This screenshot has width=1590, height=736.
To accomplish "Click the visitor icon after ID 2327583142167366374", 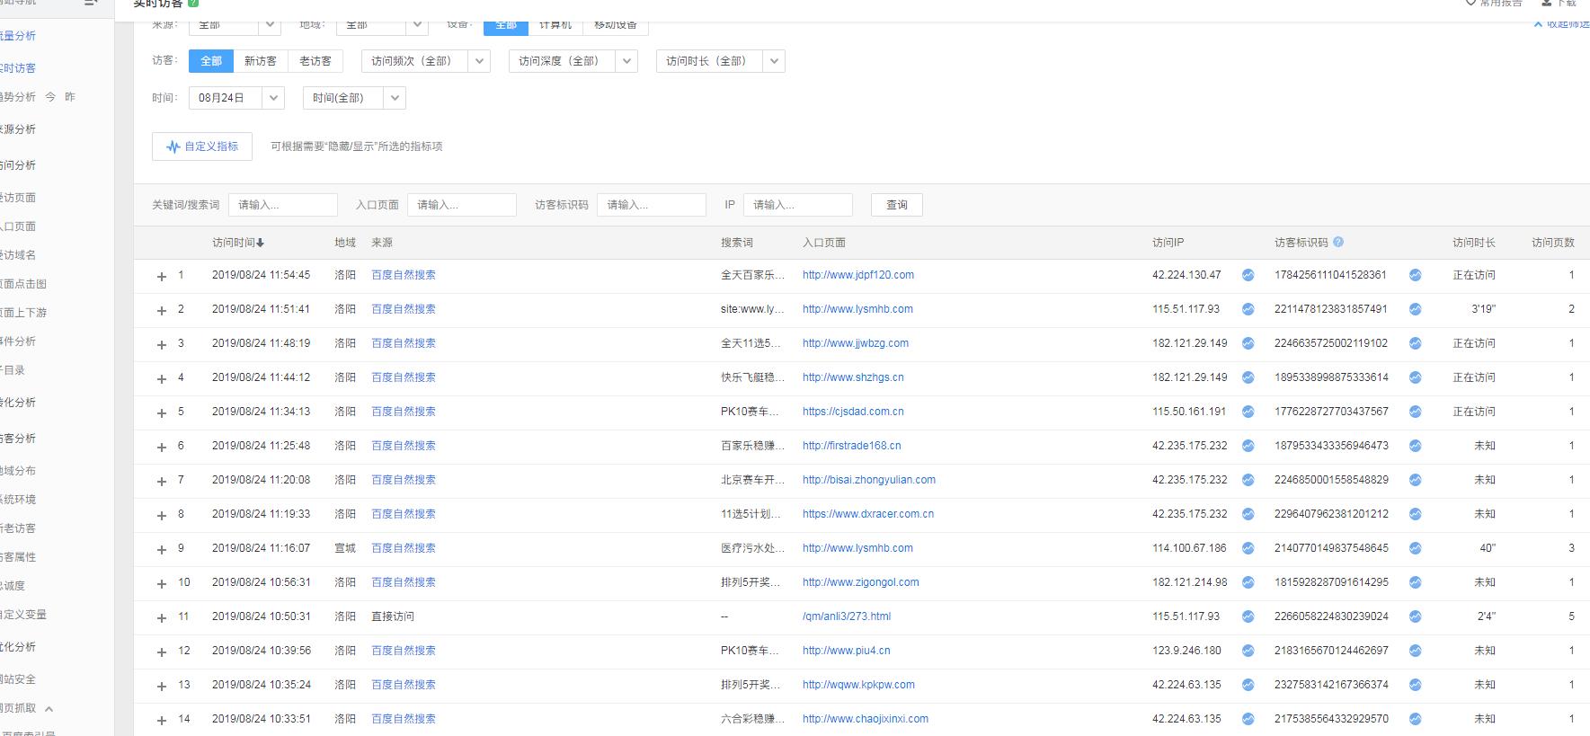I will tap(1415, 685).
